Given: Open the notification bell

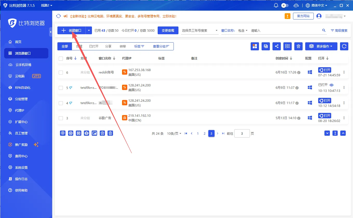Looking at the screenshot, I should pyautogui.click(x=276, y=5).
